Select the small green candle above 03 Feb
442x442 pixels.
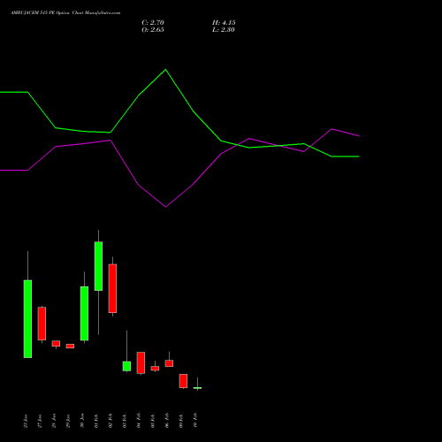(126, 366)
